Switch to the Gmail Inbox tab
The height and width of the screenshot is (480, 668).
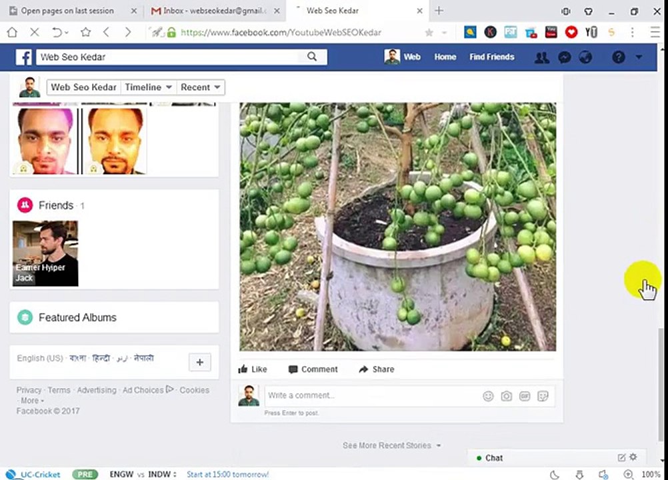click(x=215, y=11)
